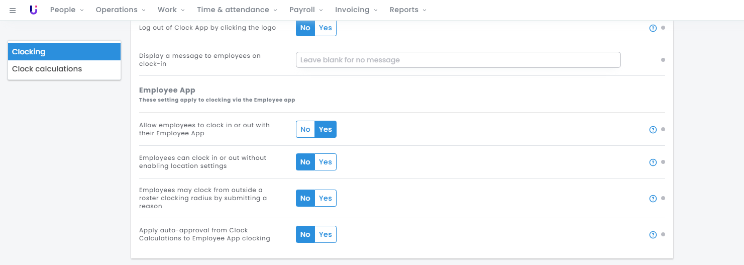Set logo logout option to Yes

tap(326, 28)
